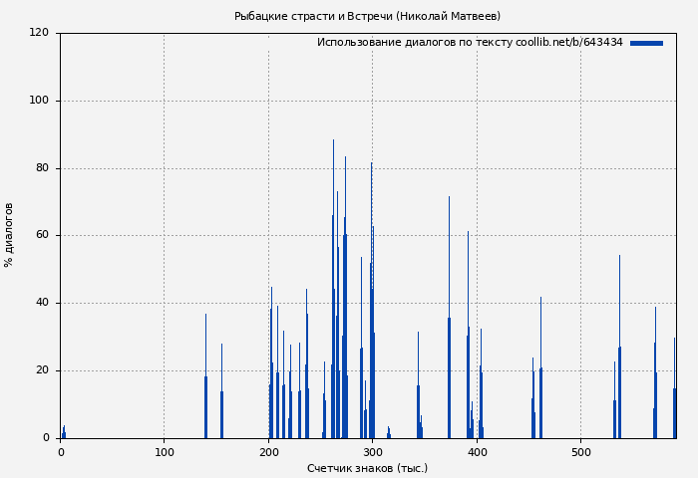Select the 300 tick label on x-axis
The width and height of the screenshot is (698, 478).
[372, 452]
